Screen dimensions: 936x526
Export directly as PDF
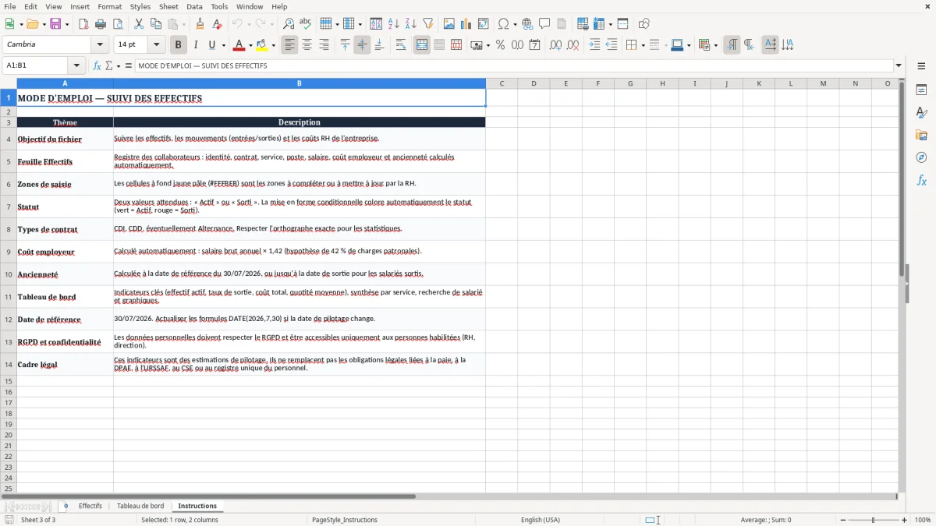(83, 24)
